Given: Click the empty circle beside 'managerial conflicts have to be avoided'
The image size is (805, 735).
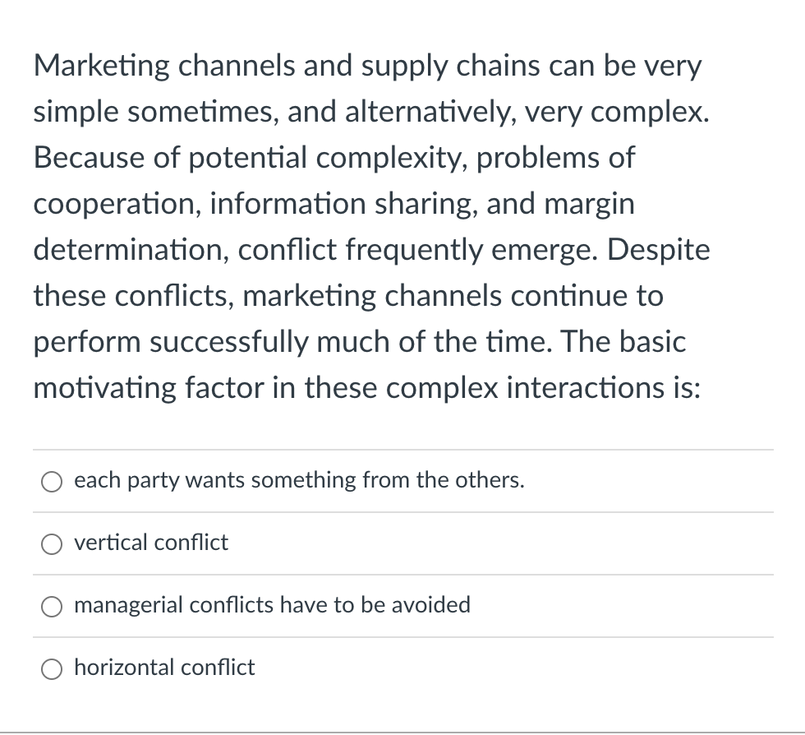Looking at the screenshot, I should (52, 607).
